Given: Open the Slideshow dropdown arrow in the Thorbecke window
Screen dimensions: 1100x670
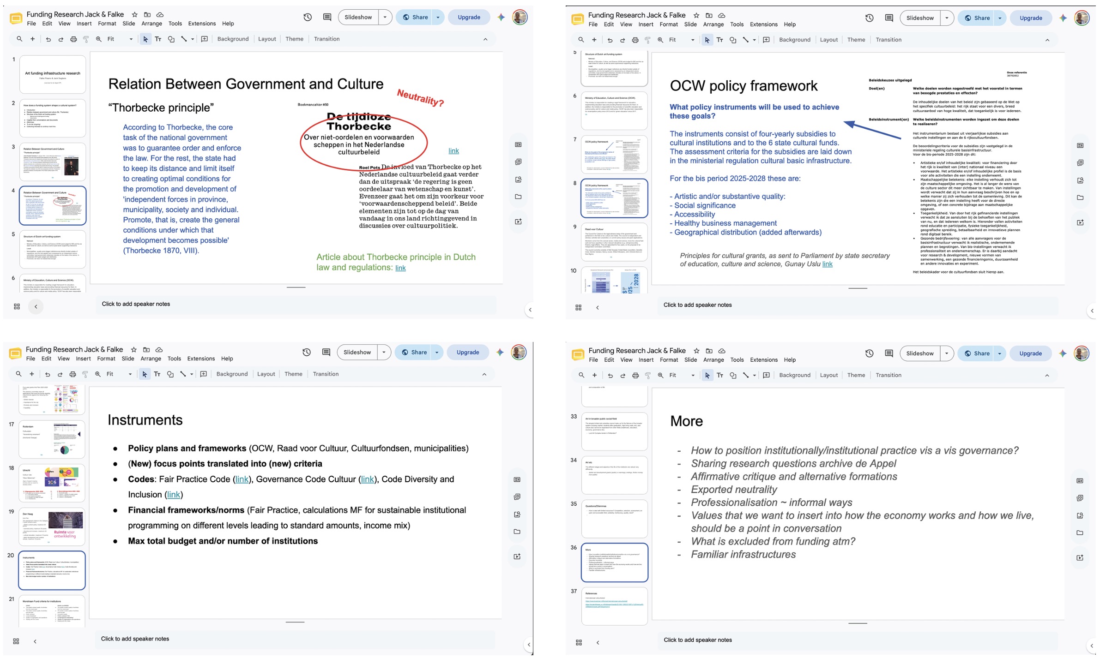Looking at the screenshot, I should click(x=385, y=17).
